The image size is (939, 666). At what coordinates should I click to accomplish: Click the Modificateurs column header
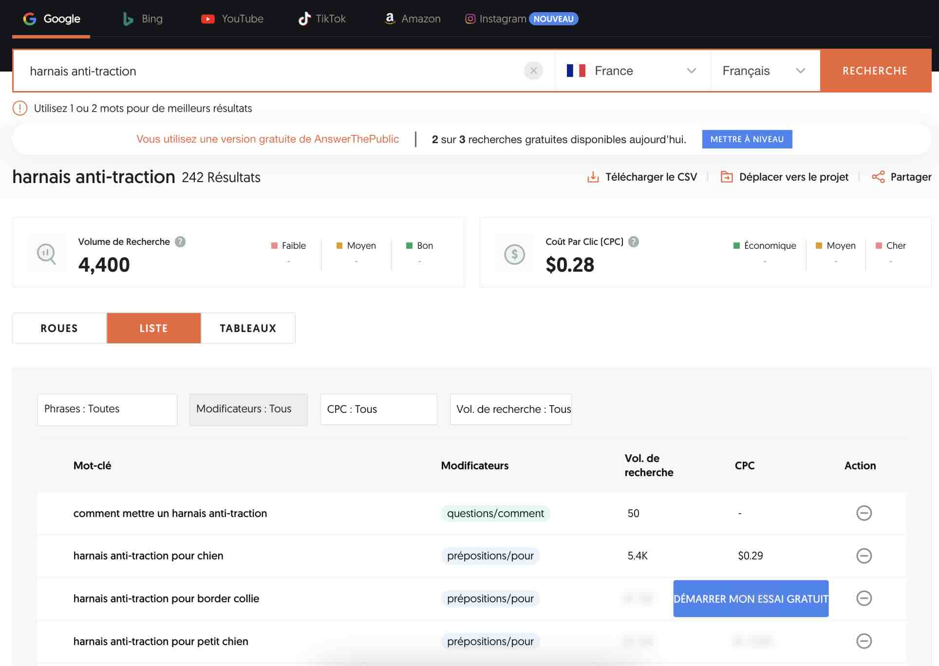475,466
